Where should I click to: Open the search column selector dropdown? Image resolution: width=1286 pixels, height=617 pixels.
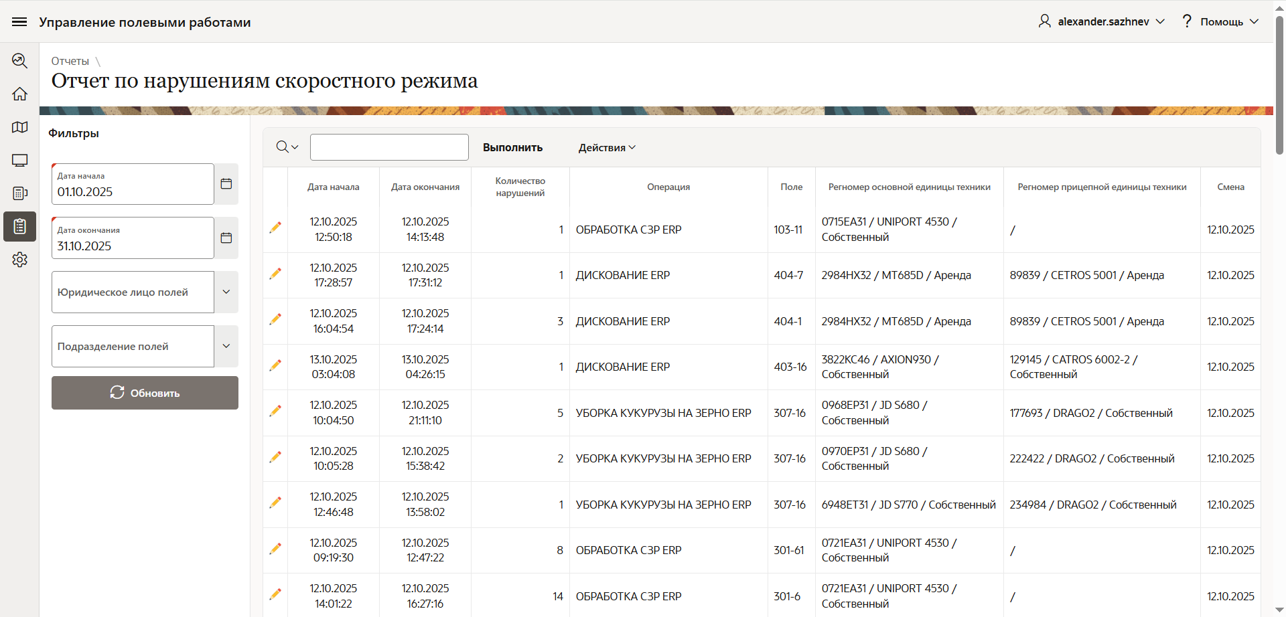tap(287, 147)
